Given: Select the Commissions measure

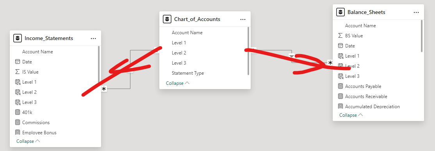Looking at the screenshot, I should (x=36, y=123).
